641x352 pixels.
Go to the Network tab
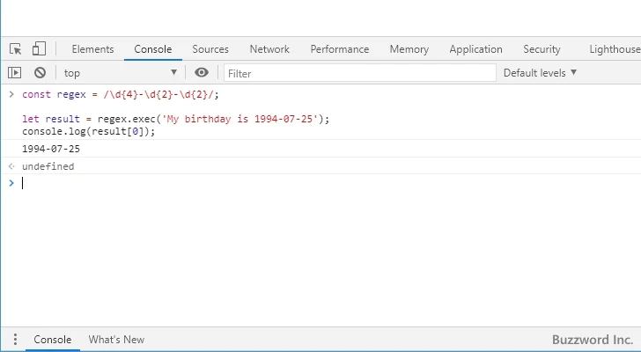(x=269, y=49)
